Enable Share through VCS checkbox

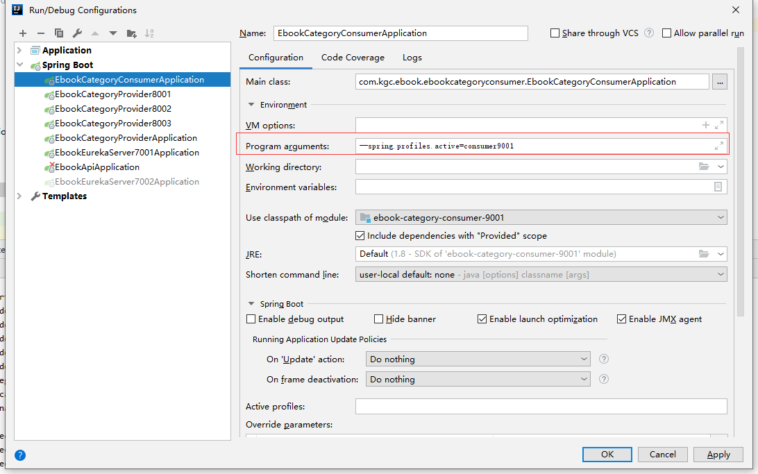(555, 33)
